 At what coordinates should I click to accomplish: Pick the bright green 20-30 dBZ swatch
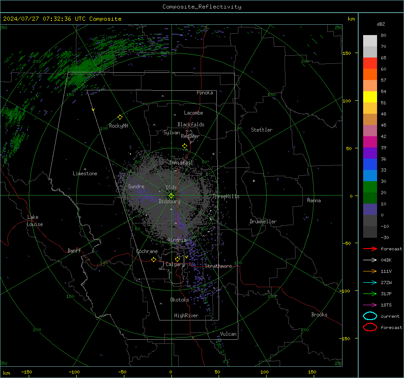tap(370, 187)
